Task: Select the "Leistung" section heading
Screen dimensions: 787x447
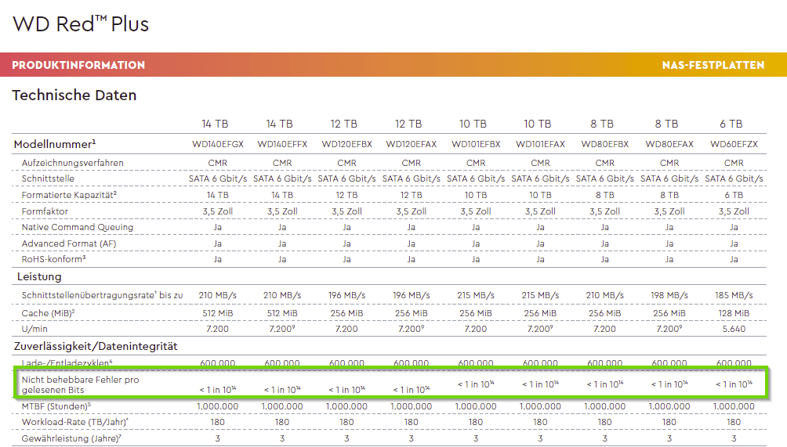Action: click(x=39, y=276)
